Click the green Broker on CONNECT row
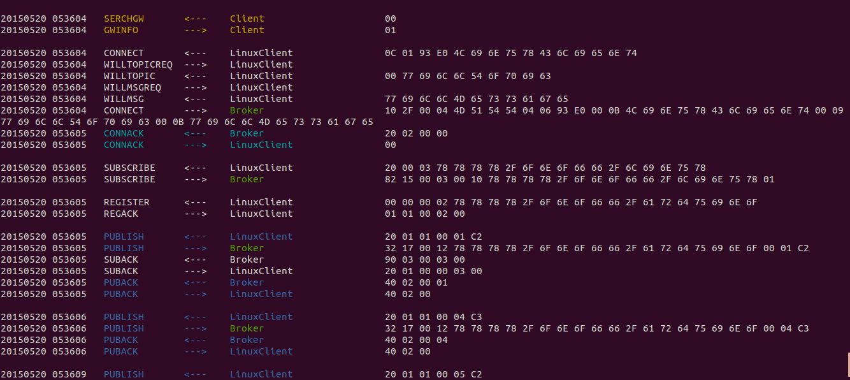The height and width of the screenshot is (380, 850). coord(247,110)
